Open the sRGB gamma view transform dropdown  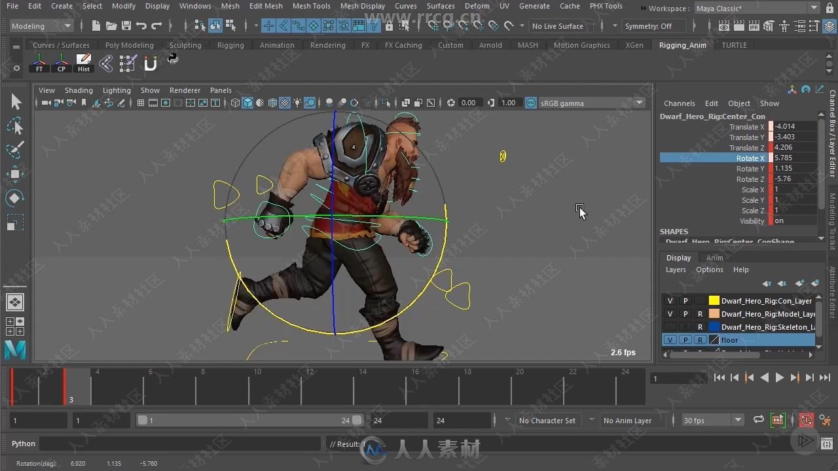592,103
